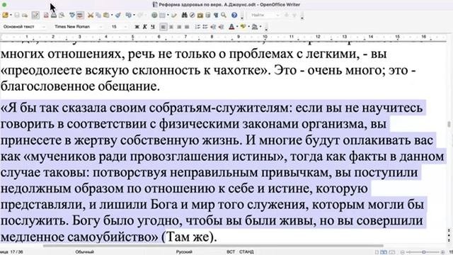Apply the paragraph background color
The width and height of the screenshot is (453, 255).
(255, 27)
